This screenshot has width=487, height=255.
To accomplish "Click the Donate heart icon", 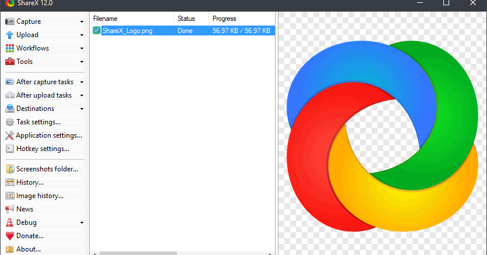I will point(10,236).
